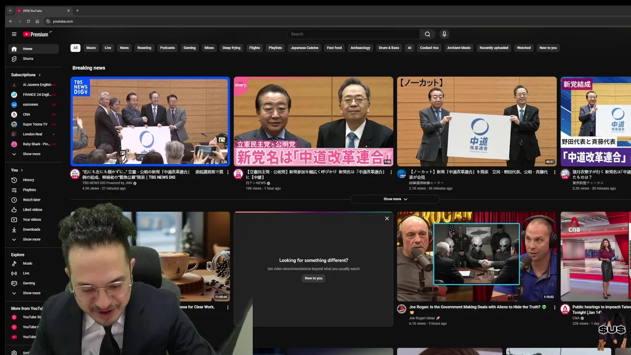Expand Show more under Breaking news
The height and width of the screenshot is (355, 631).
[x=395, y=199]
